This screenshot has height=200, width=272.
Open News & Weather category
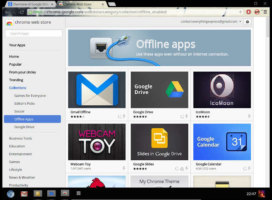tap(22, 177)
